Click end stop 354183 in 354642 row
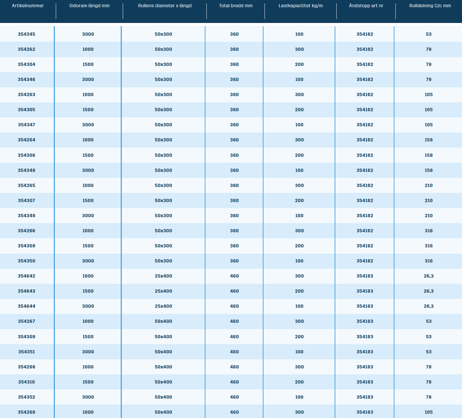Screen dimensions: 462x418 [365, 276]
